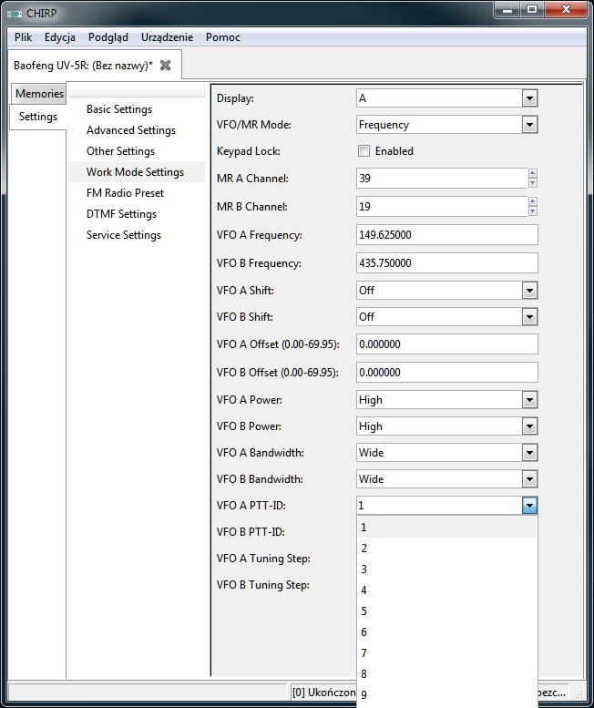Click the CHIRP application icon in title bar
594x708 pixels.
pos(14,14)
